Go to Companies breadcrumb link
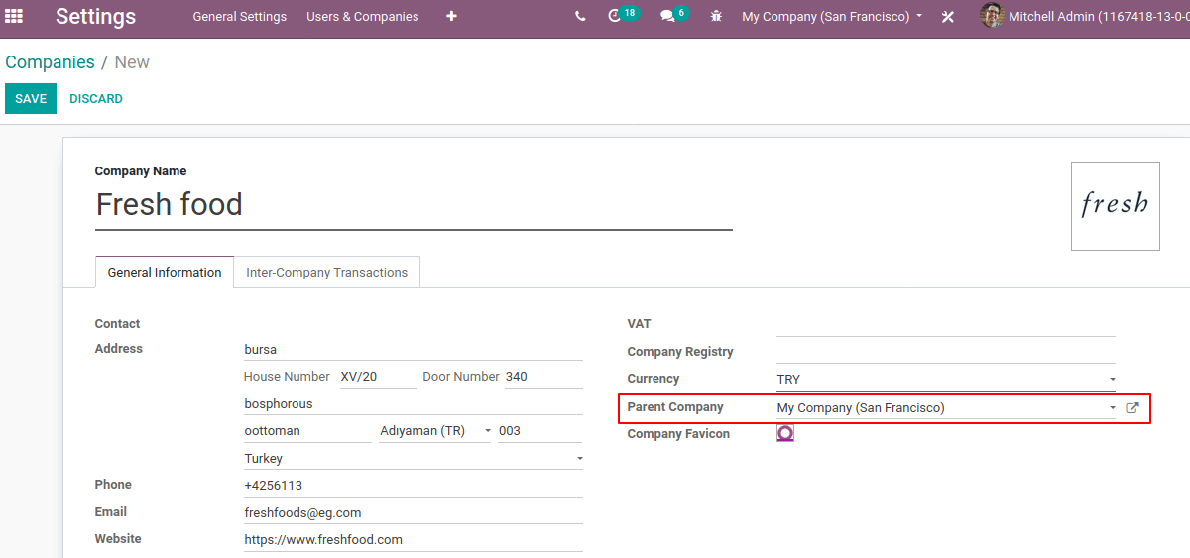The width and height of the screenshot is (1190, 558). (x=50, y=62)
